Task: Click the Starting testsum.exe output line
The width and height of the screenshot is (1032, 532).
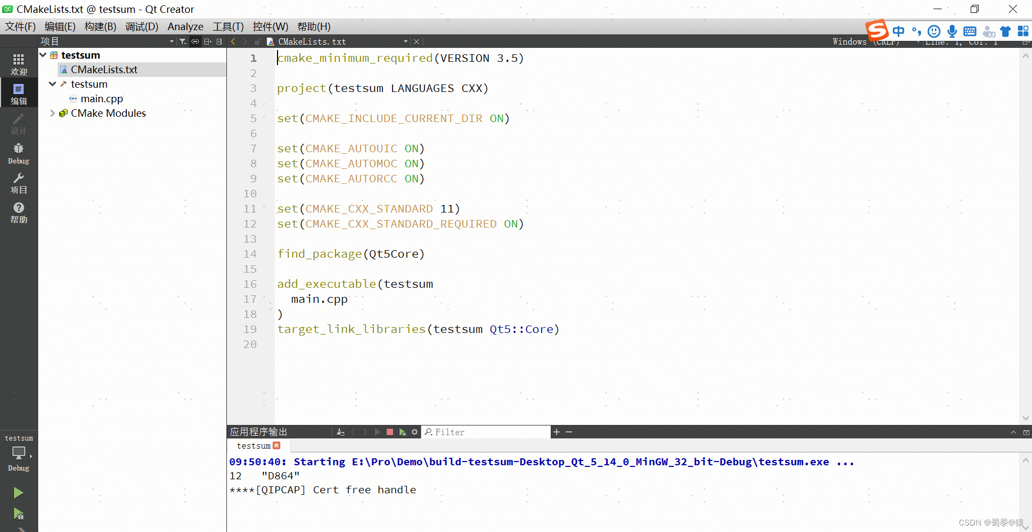Action: (542, 462)
